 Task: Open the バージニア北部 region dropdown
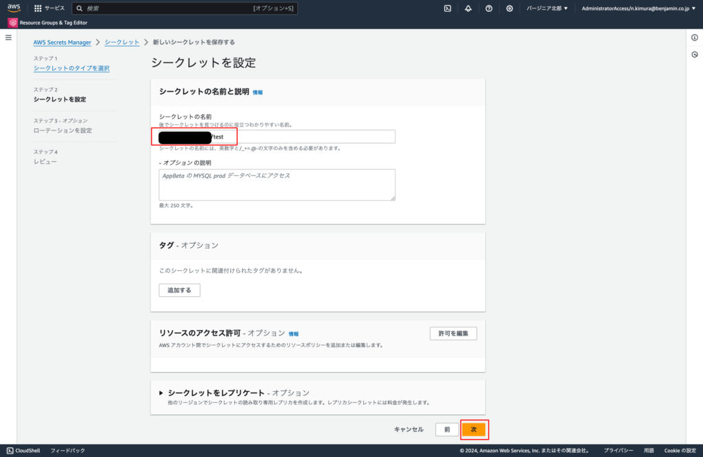(546, 8)
